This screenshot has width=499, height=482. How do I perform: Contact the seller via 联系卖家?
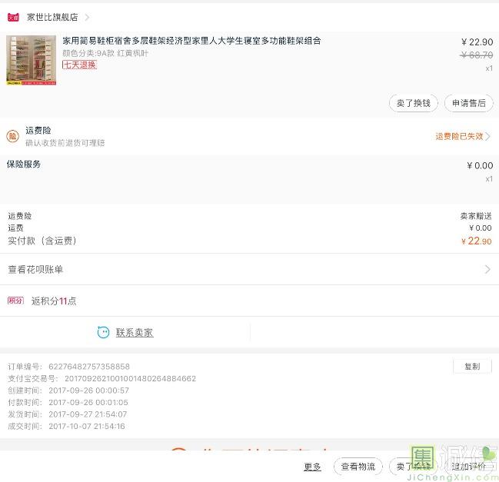(x=135, y=332)
